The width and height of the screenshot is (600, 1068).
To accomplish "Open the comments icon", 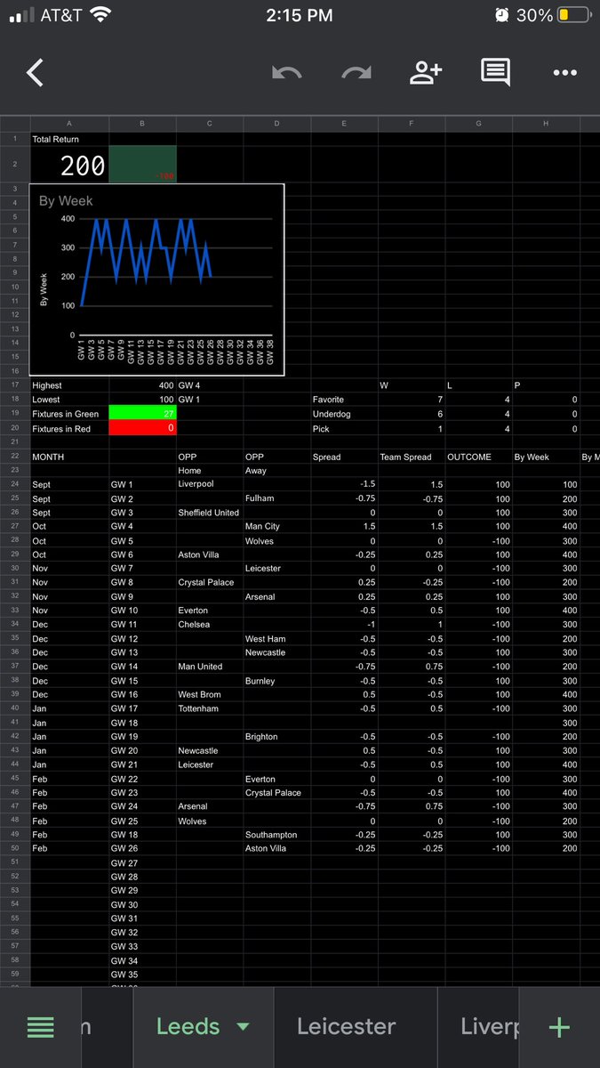I will point(495,73).
